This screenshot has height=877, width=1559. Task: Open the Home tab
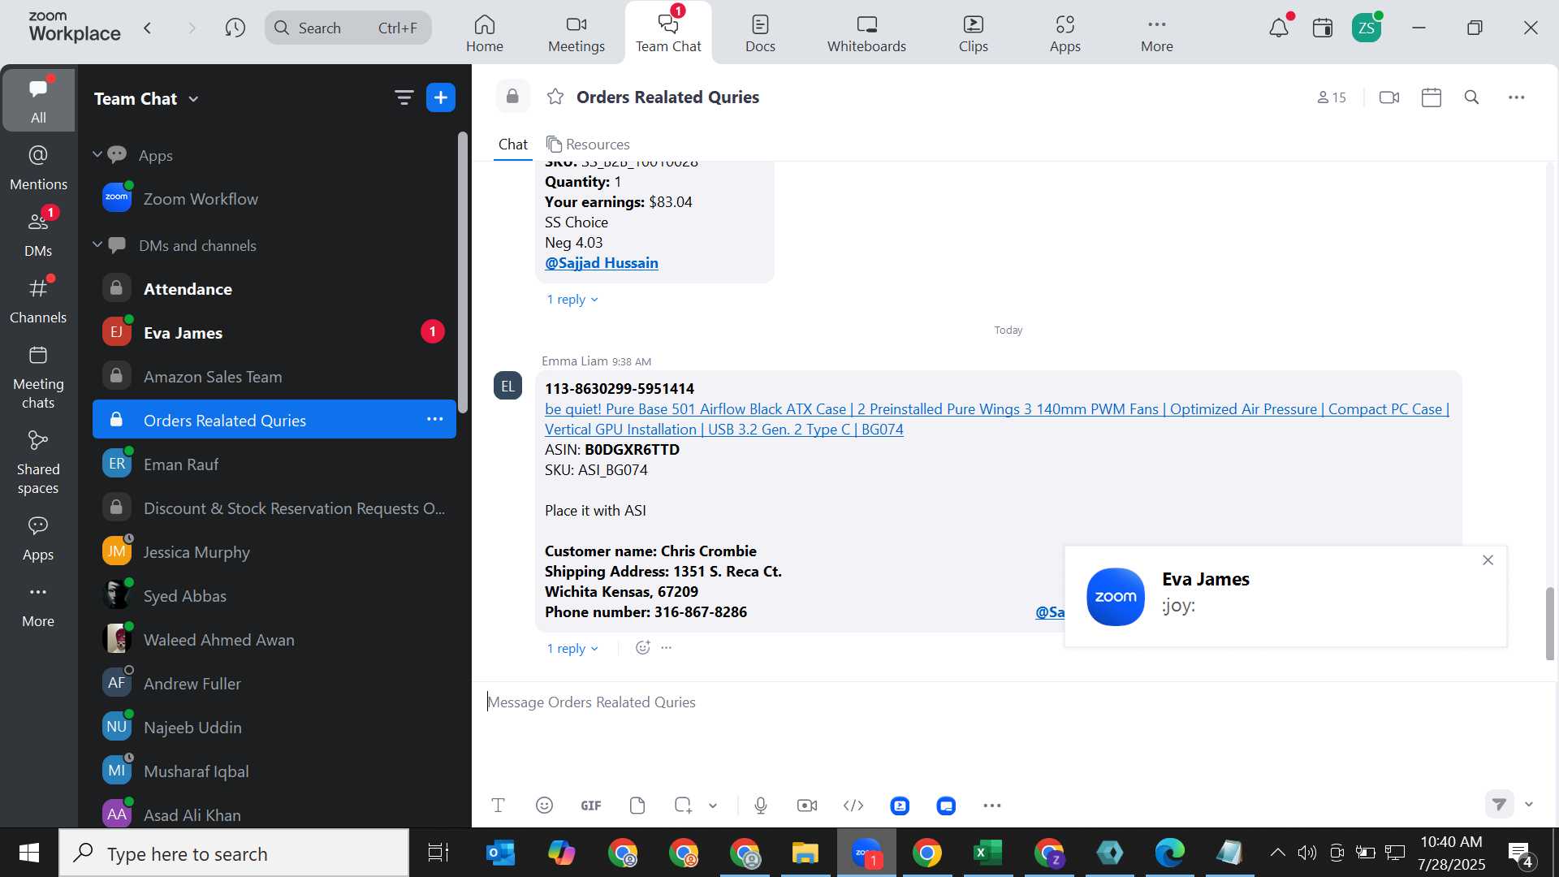pos(485,33)
